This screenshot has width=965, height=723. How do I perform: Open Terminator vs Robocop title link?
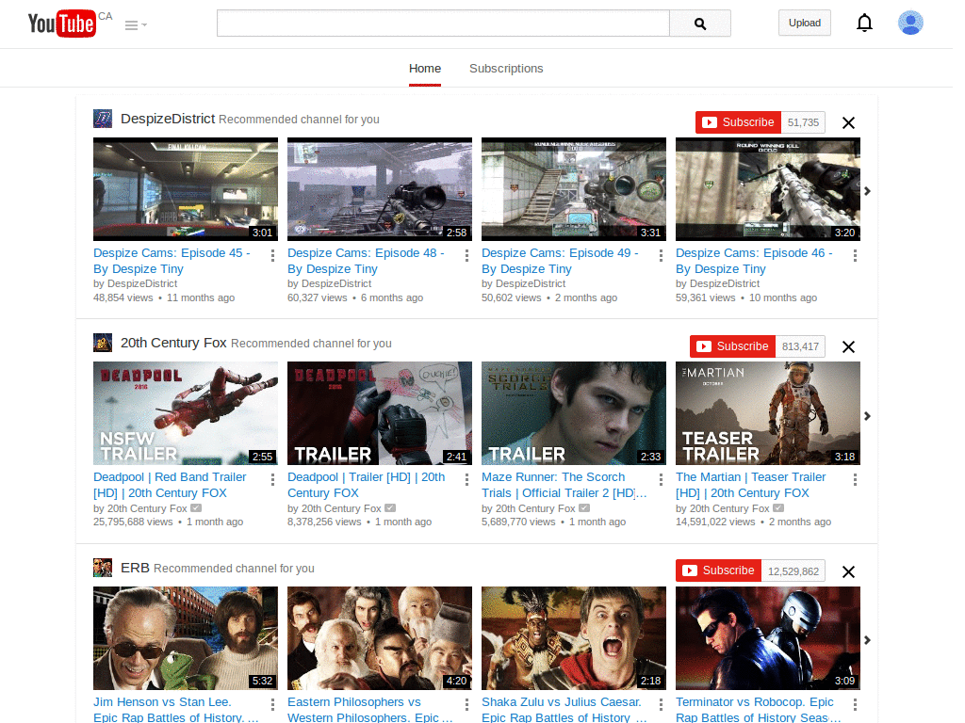pyautogui.click(x=759, y=709)
